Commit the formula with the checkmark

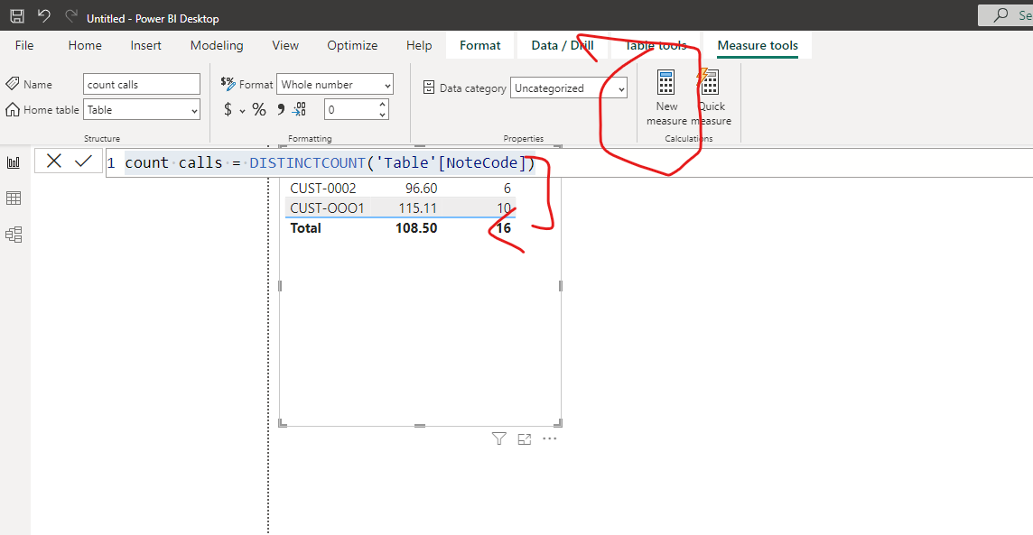83,161
